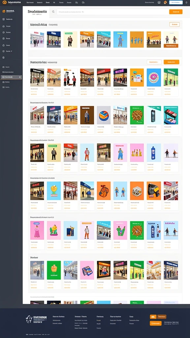
Task: Click the orange button right of the search field
Action: [x=176, y=12]
